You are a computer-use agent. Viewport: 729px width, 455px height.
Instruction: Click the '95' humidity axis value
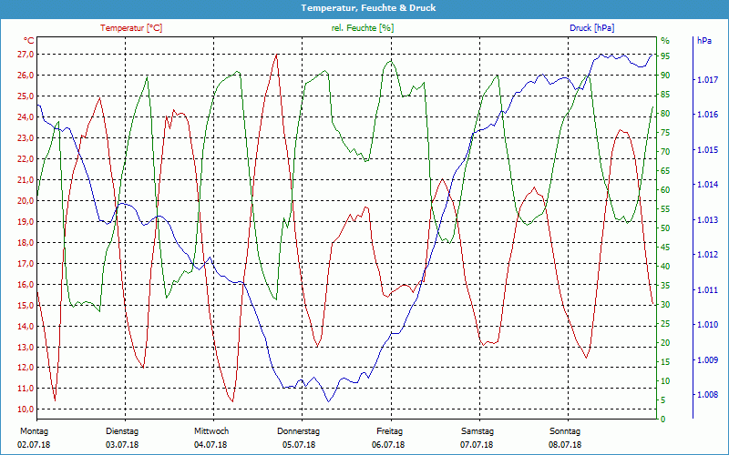(x=665, y=56)
